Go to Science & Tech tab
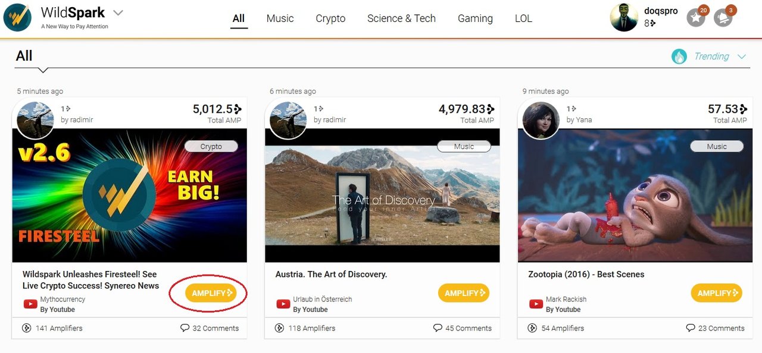This screenshot has height=353, width=762. coord(401,18)
